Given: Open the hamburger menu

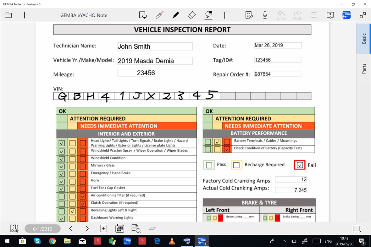Looking at the screenshot, I should pyautogui.click(x=314, y=15).
